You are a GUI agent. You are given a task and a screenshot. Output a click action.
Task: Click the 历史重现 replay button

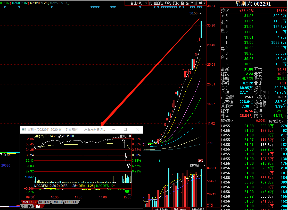(x=119, y=136)
